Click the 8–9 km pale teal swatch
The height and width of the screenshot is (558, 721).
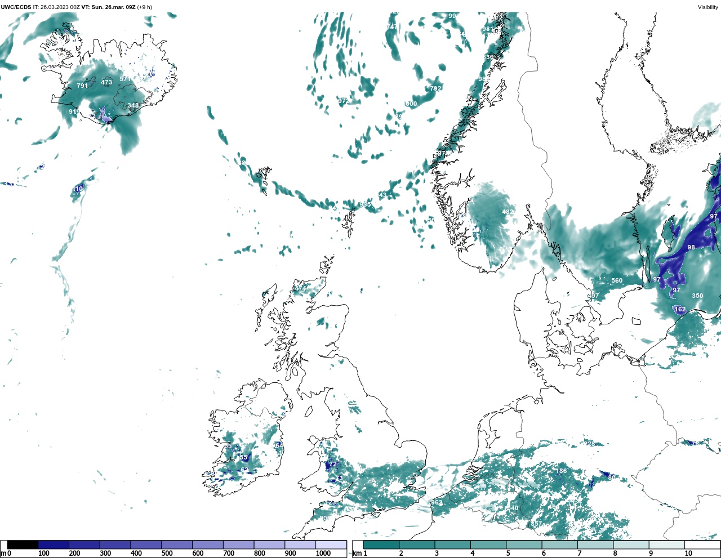(x=631, y=544)
